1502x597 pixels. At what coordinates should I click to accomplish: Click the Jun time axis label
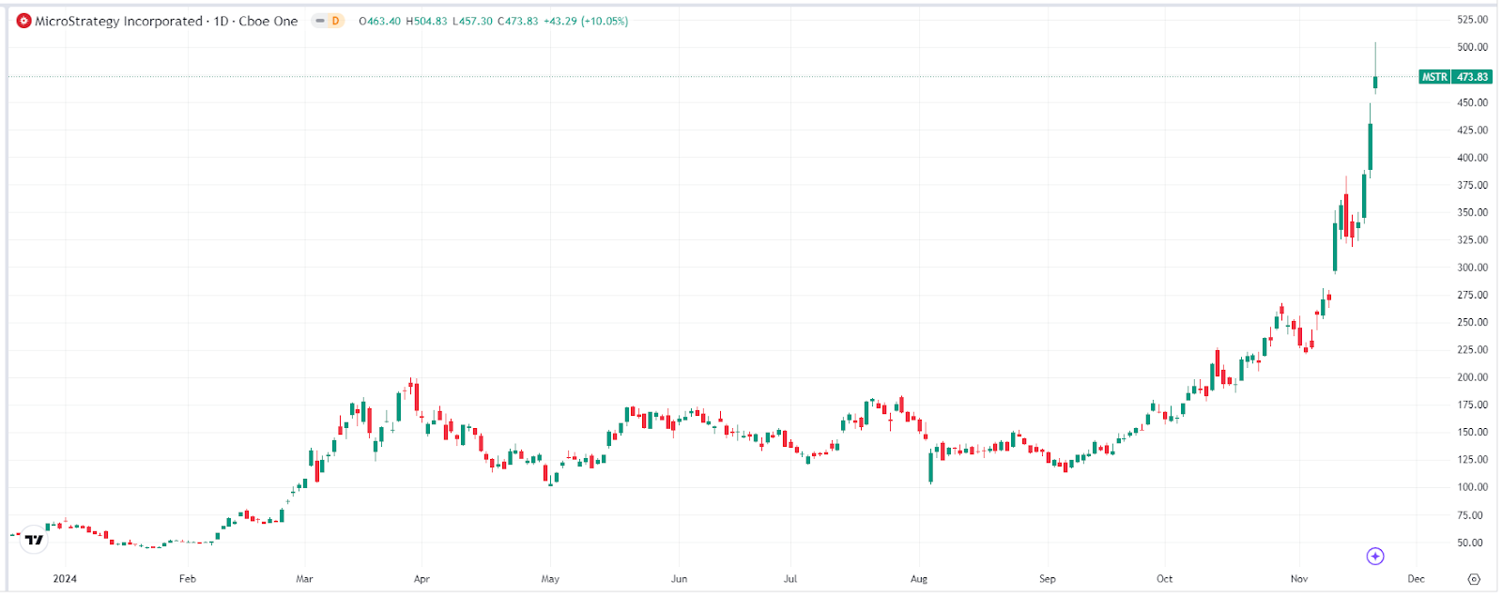(679, 579)
